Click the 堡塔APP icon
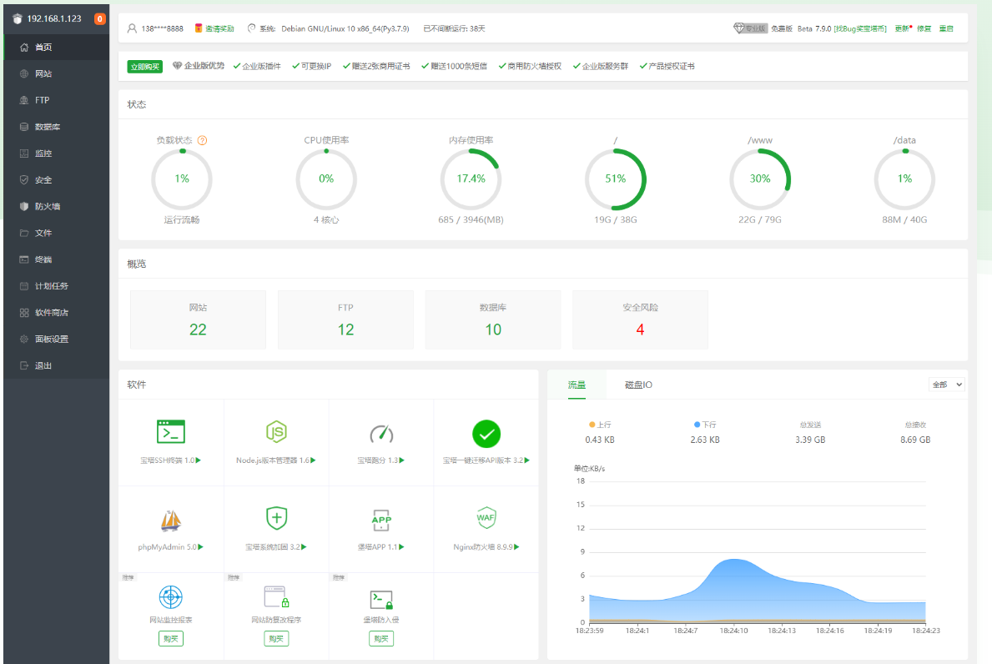Viewport: 992px width, 664px height. (x=381, y=520)
